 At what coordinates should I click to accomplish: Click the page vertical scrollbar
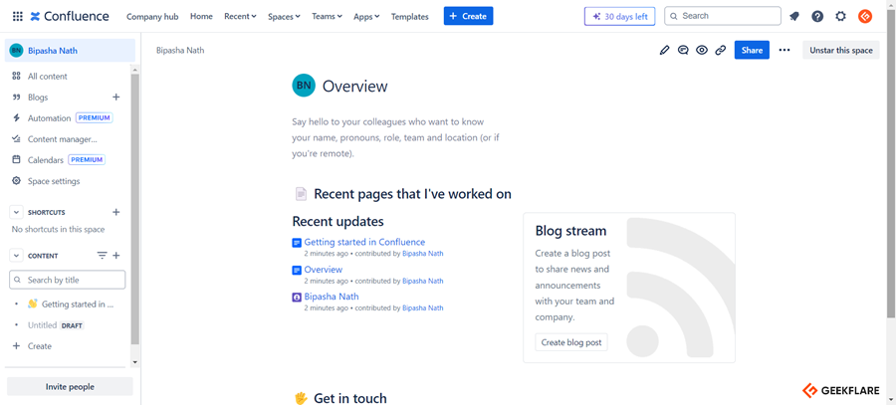click(891, 165)
